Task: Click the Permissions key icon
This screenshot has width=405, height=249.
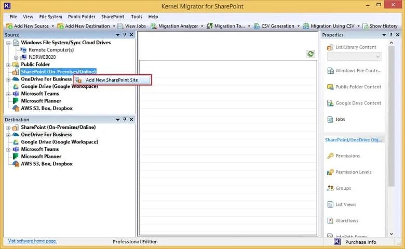Action: 330,156
